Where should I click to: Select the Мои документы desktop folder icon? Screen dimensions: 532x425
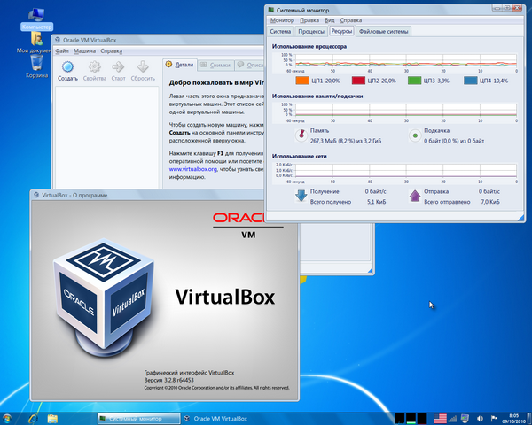click(x=36, y=38)
